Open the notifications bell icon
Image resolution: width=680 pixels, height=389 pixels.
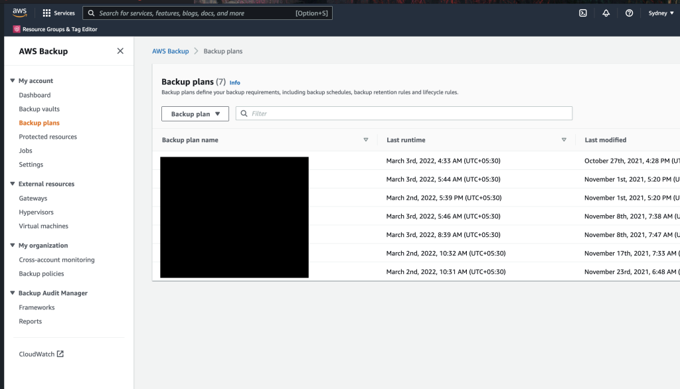606,13
